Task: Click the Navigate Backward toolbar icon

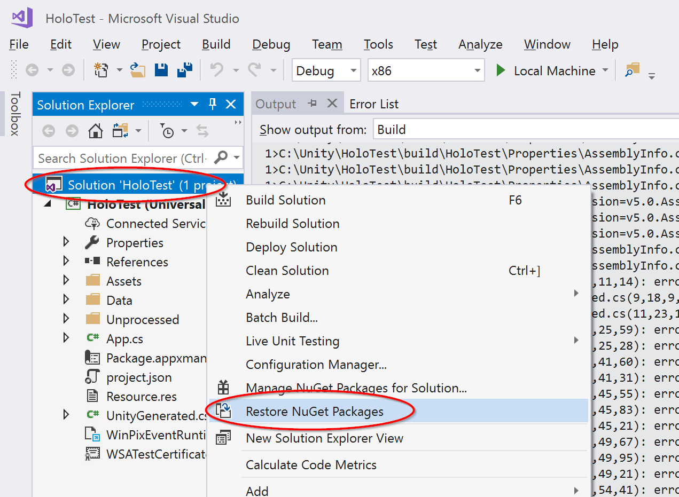Action: tap(32, 70)
